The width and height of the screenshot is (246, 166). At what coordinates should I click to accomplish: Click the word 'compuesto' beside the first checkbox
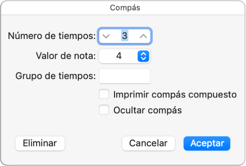click(217, 95)
